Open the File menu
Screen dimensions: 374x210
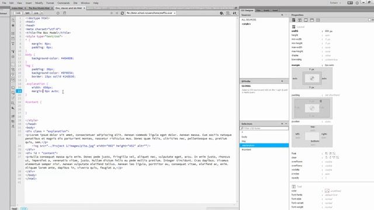[4, 3]
